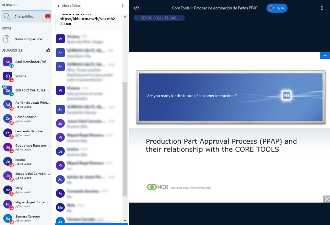Make the presentation fullscreen
The image size is (330, 225).
click(x=327, y=199)
